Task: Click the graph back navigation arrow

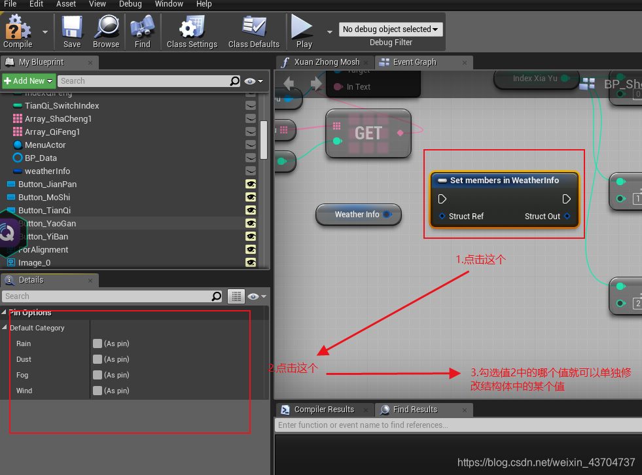Action: click(289, 83)
